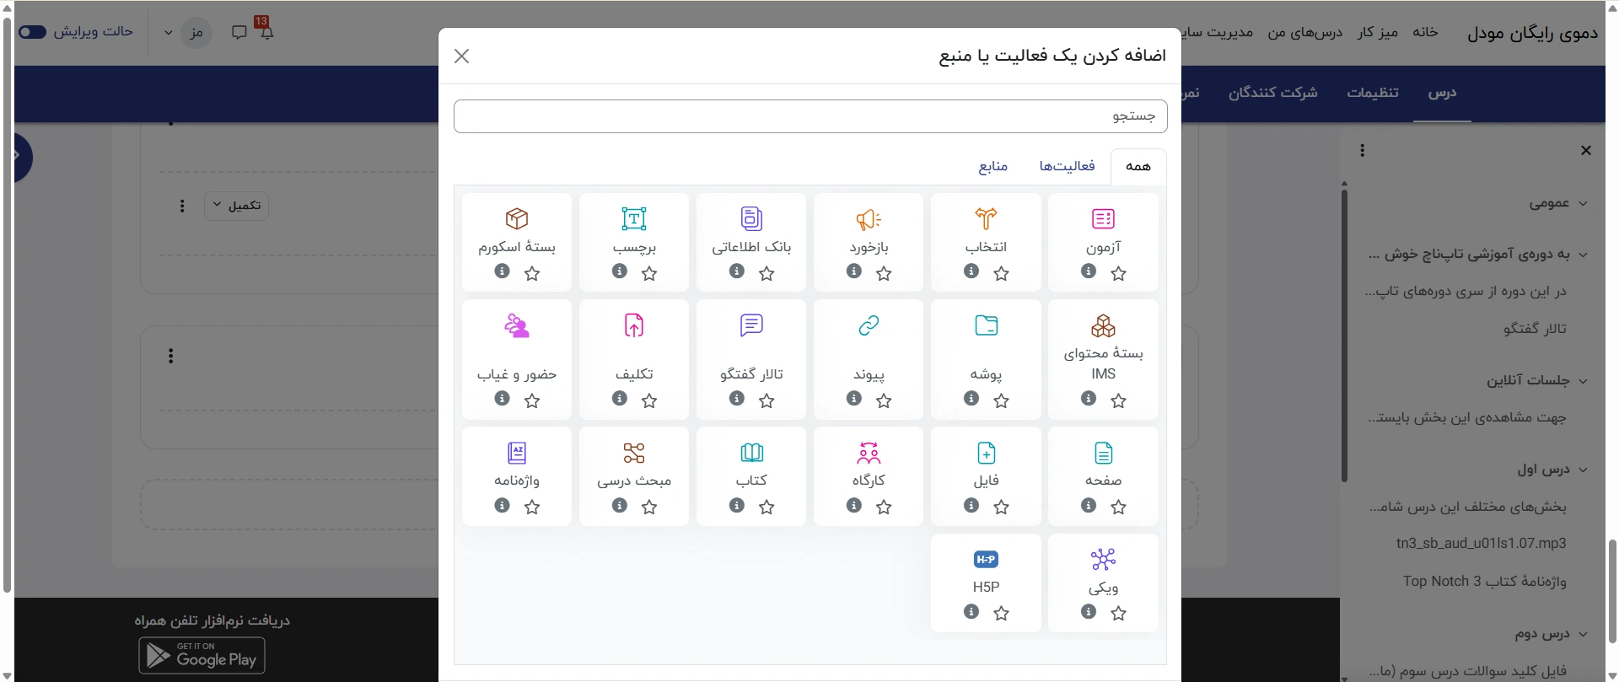Select the آزمون (Quiz) activity icon
The height and width of the screenshot is (682, 1619).
click(x=1103, y=219)
